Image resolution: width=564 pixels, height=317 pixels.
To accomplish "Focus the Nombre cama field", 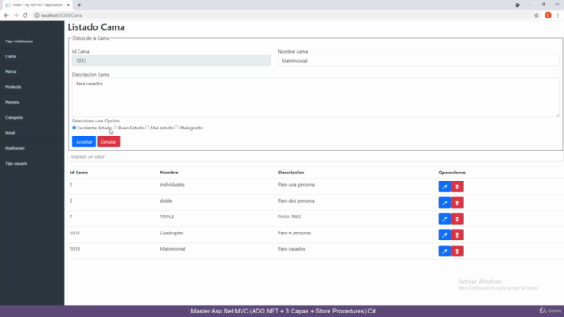I will [419, 61].
